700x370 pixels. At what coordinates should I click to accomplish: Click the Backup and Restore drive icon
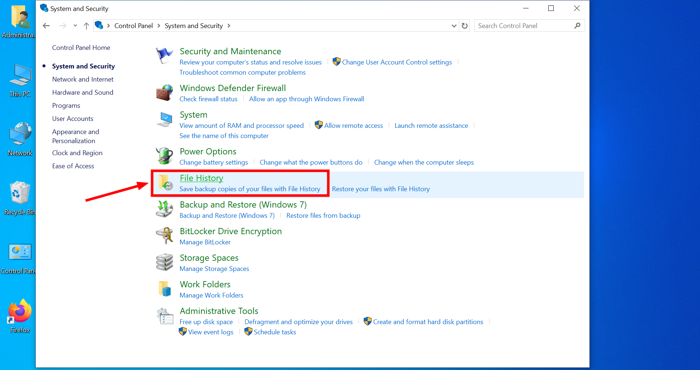coord(165,209)
